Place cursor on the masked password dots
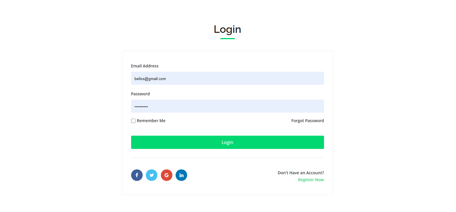 pos(141,107)
